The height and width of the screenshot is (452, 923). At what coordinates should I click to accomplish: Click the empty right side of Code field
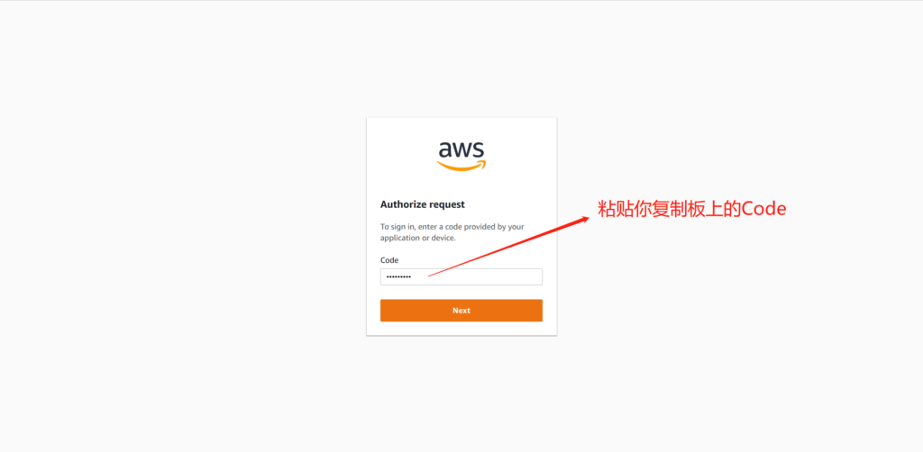pos(500,276)
